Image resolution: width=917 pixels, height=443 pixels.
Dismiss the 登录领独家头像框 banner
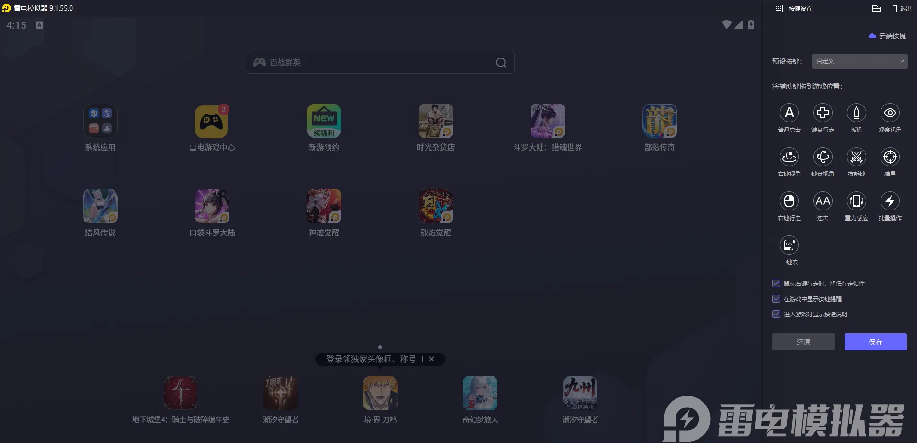tap(431, 359)
